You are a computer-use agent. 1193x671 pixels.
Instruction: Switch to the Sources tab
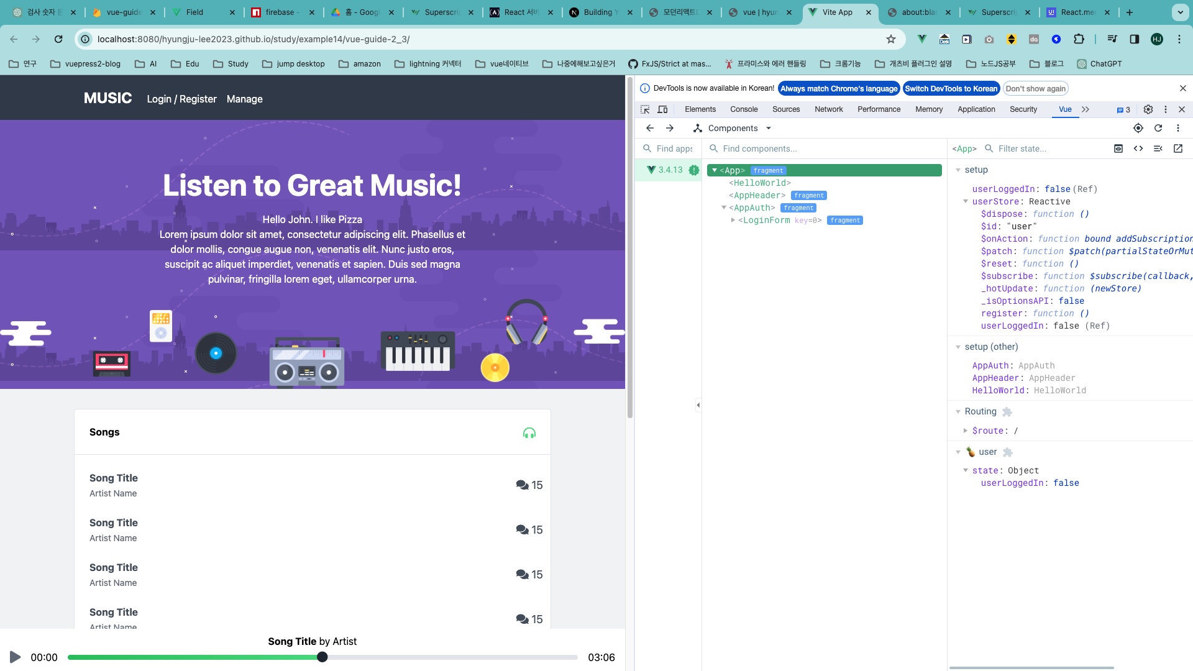(x=786, y=109)
